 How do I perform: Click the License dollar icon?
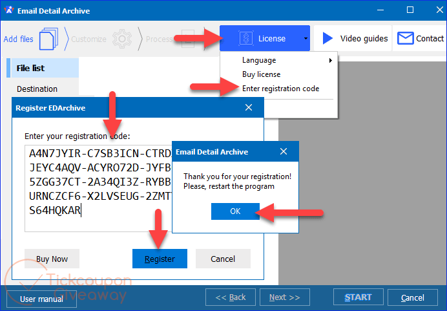(x=246, y=38)
